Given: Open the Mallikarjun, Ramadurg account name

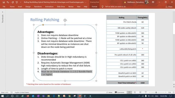Looking at the screenshot, I should 135,2.
